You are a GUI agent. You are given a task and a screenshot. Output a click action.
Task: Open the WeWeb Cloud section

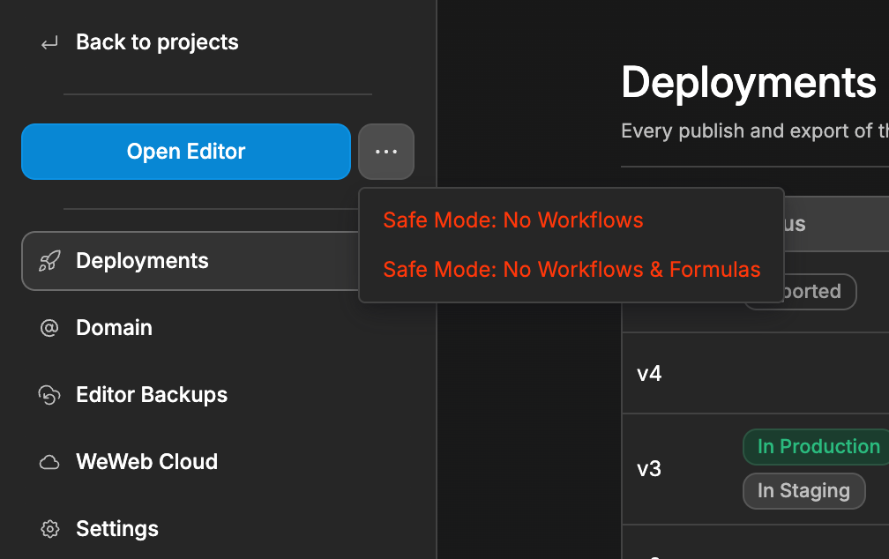click(146, 461)
